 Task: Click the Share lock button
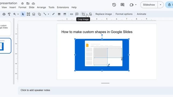(x=169, y=5)
